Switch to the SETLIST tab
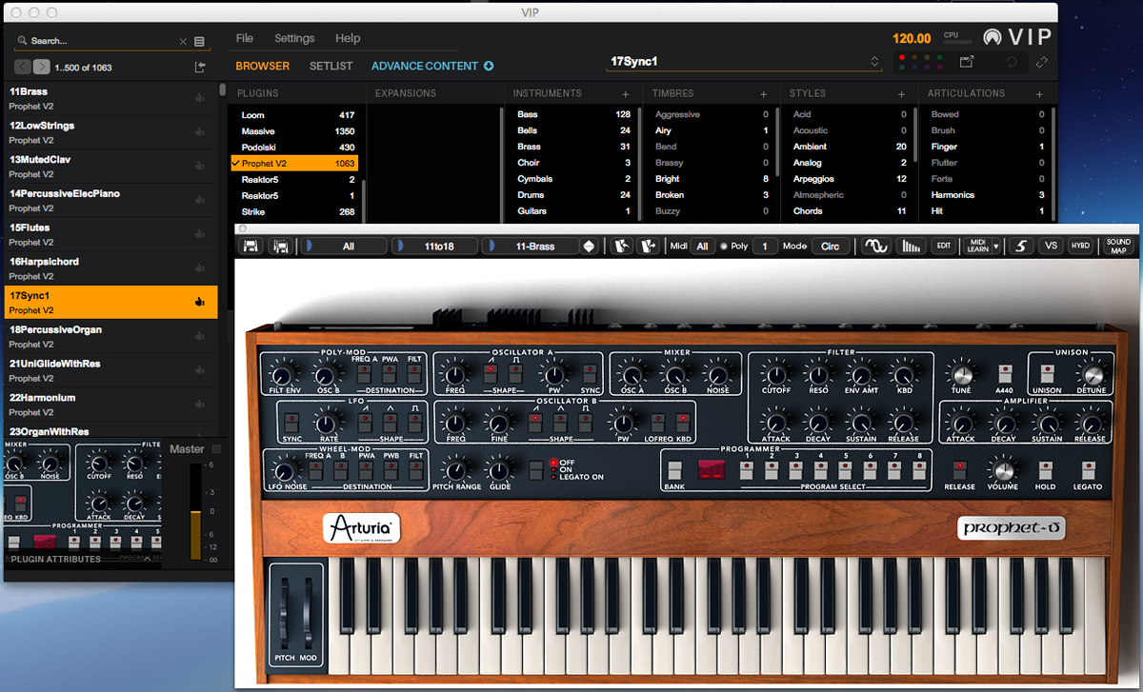The image size is (1143, 692). [331, 67]
